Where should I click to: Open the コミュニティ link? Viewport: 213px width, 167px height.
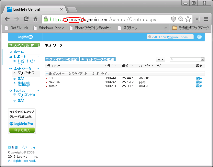coord(28,147)
